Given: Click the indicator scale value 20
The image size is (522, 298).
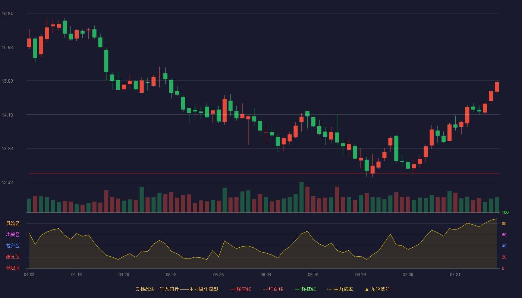Looking at the screenshot, I should pyautogui.click(x=504, y=257).
